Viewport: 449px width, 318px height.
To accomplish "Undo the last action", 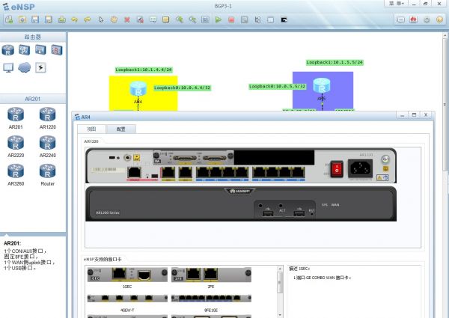I will click(74, 19).
